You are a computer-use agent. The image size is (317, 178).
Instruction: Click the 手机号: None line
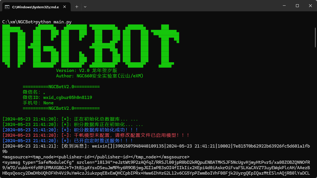tap(38, 103)
